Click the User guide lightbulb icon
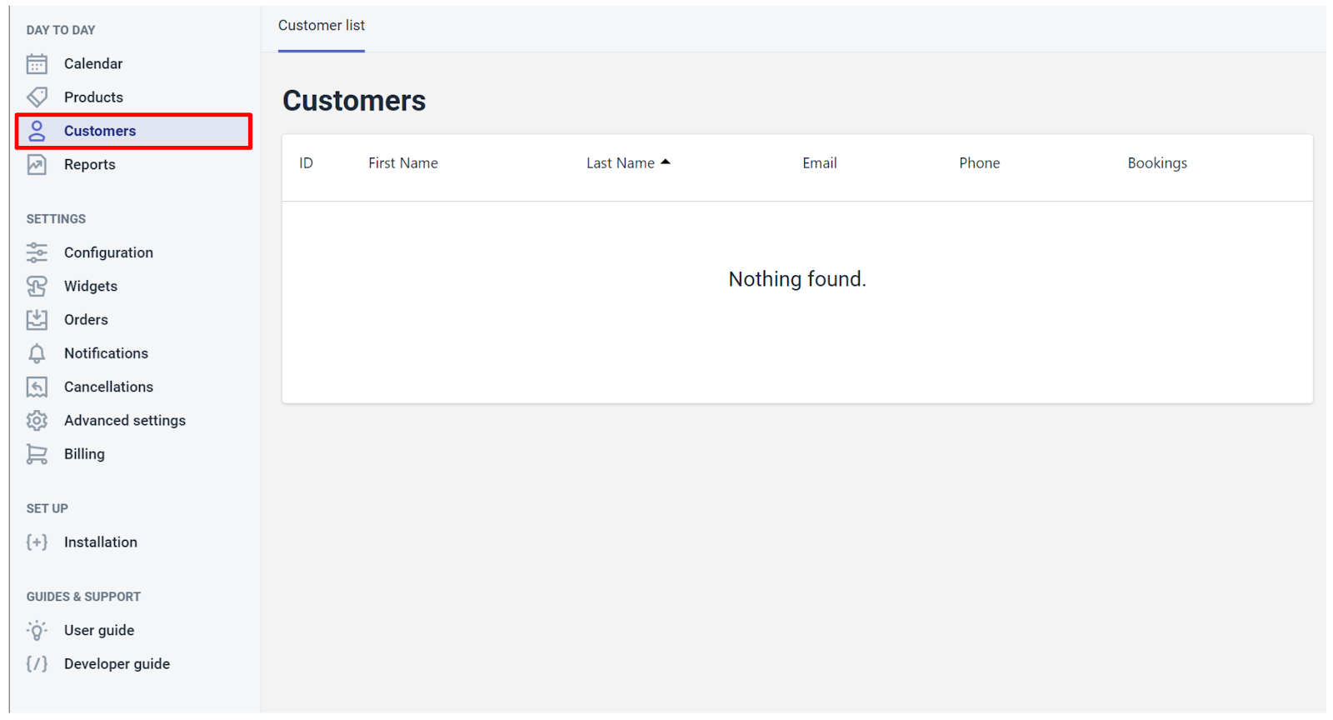Screen dimensions: 1333x720 coord(37,631)
